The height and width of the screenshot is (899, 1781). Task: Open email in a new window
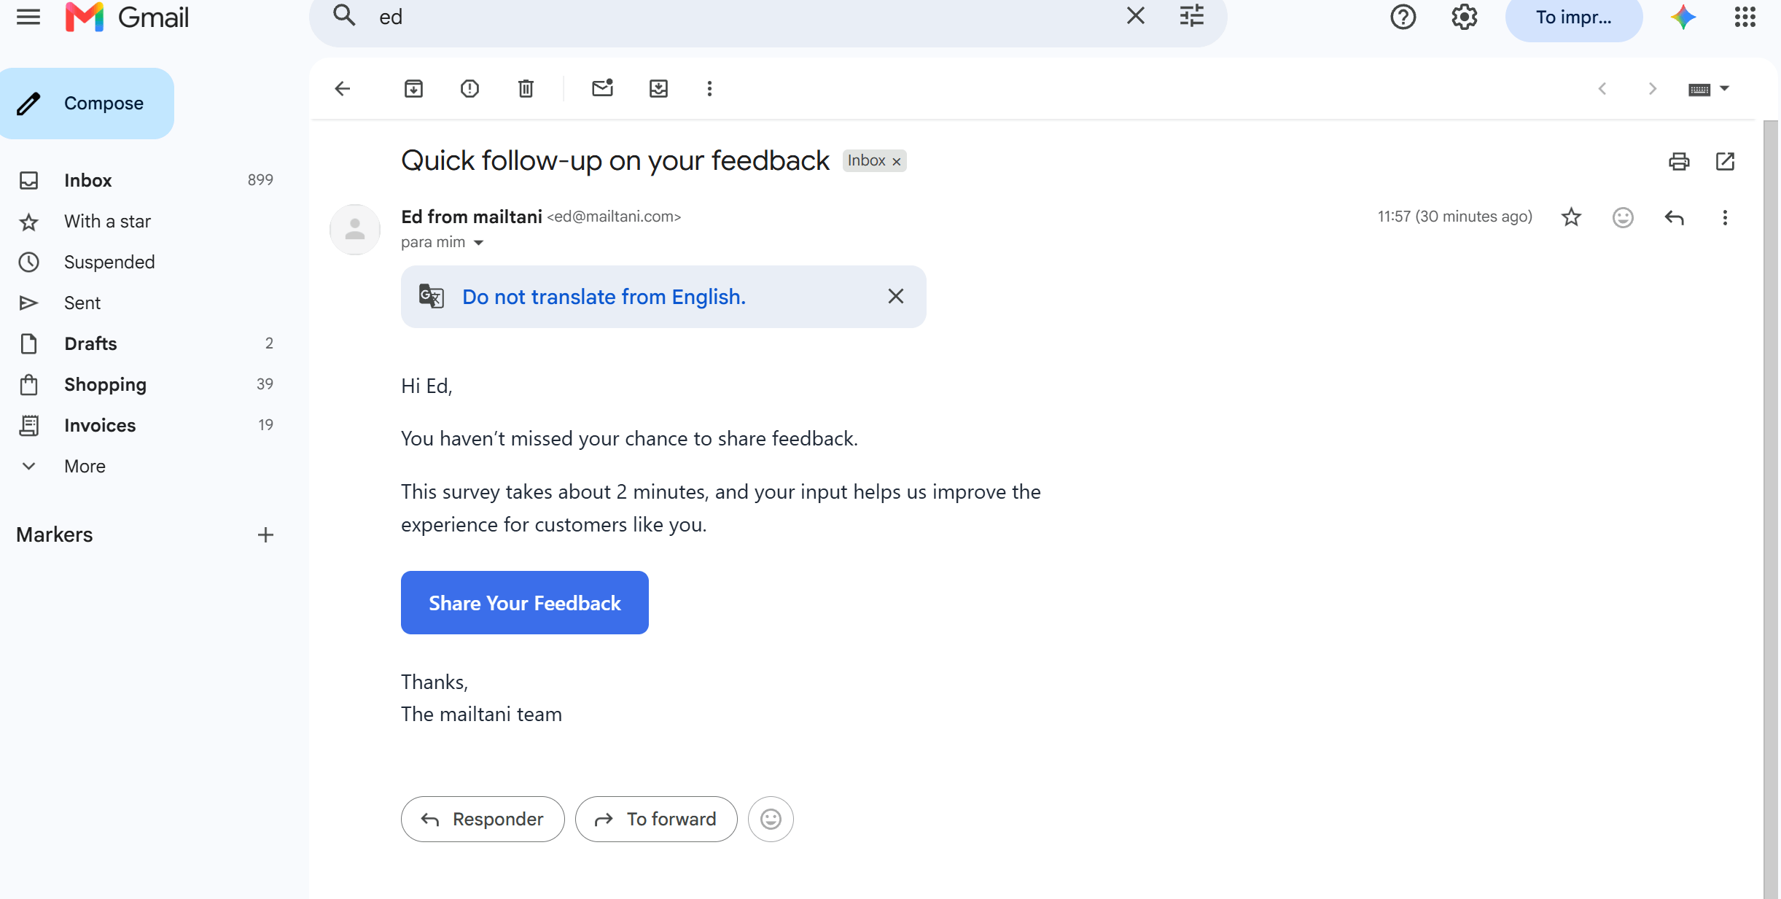pos(1725,161)
